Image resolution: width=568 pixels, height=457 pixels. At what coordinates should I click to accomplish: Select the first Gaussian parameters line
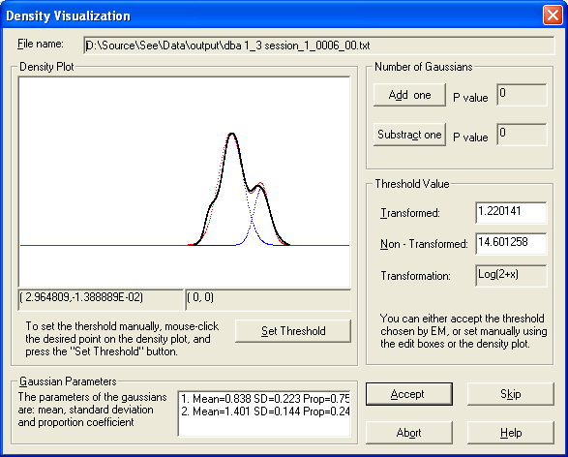tap(265, 399)
